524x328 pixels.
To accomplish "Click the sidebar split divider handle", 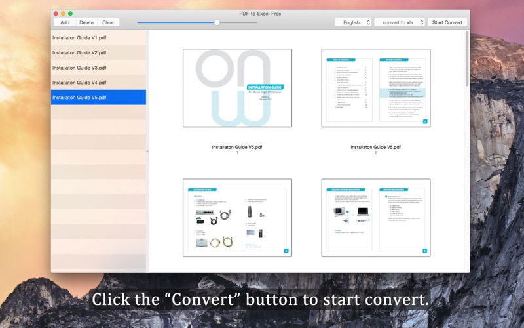I will tap(147, 152).
